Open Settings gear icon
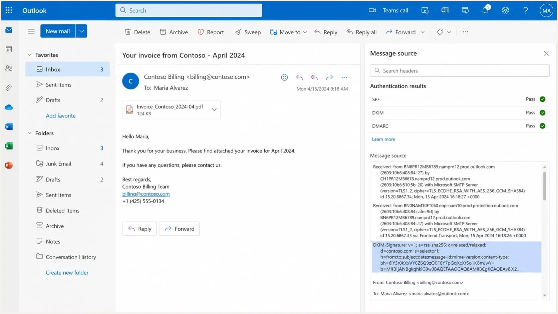 point(506,10)
